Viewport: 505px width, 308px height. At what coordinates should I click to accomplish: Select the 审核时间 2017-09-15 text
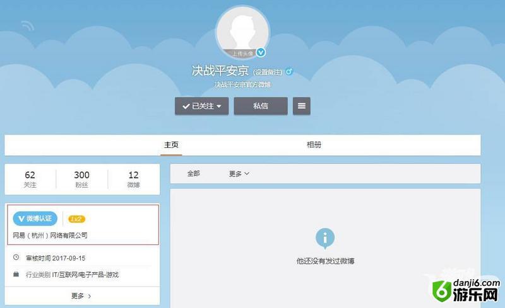56,258
